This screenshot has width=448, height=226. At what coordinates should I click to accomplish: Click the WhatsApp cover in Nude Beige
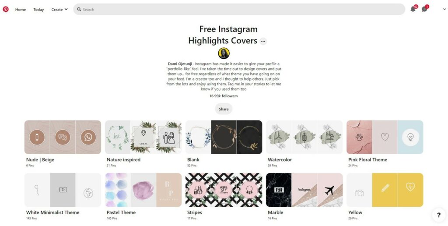tap(88, 138)
